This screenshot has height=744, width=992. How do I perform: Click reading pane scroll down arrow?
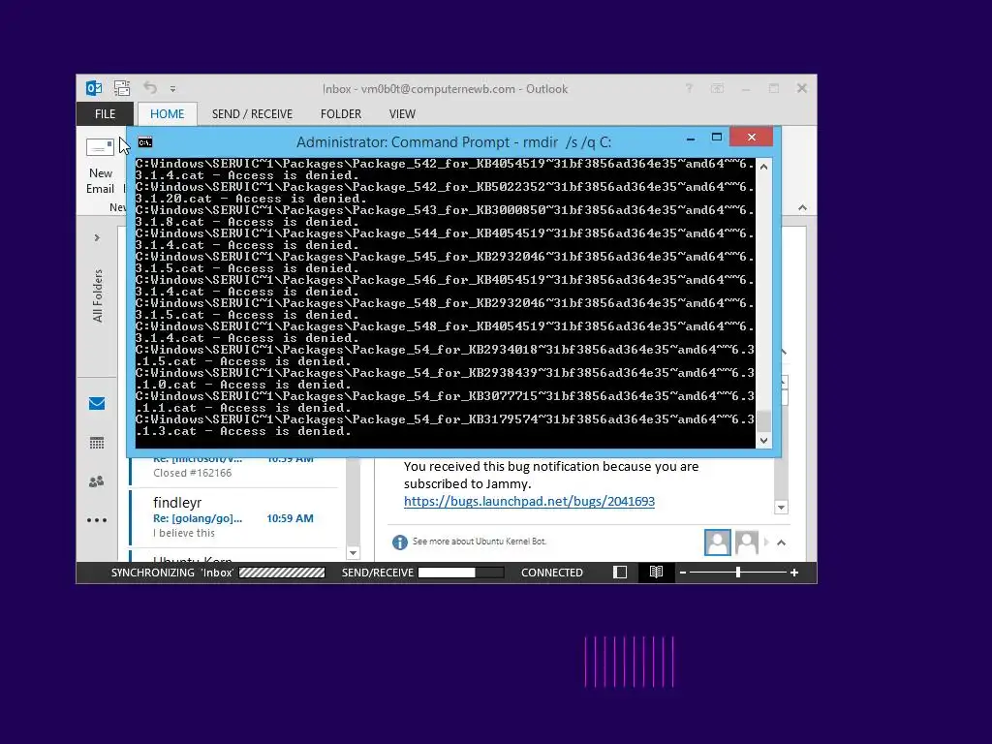click(x=782, y=508)
